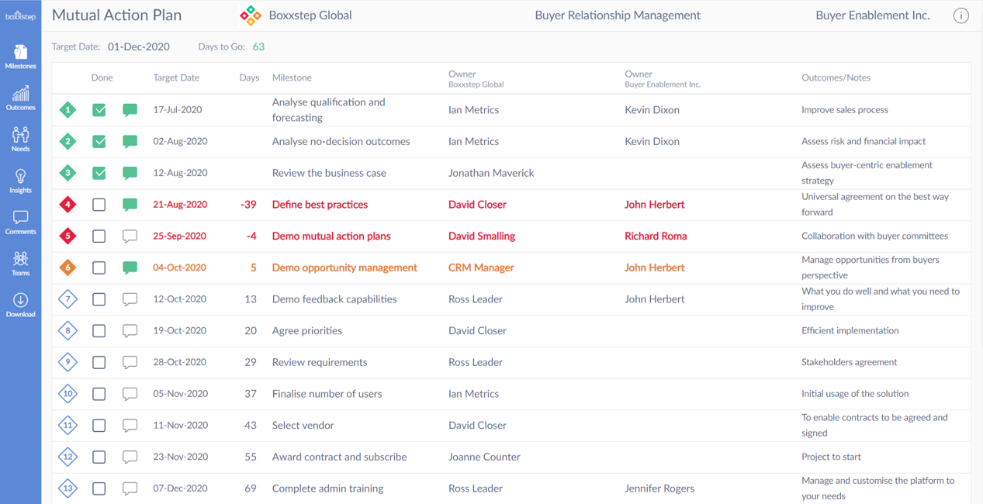Image resolution: width=983 pixels, height=504 pixels.
Task: Click the red diamond for milestone 5
Action: pos(67,236)
